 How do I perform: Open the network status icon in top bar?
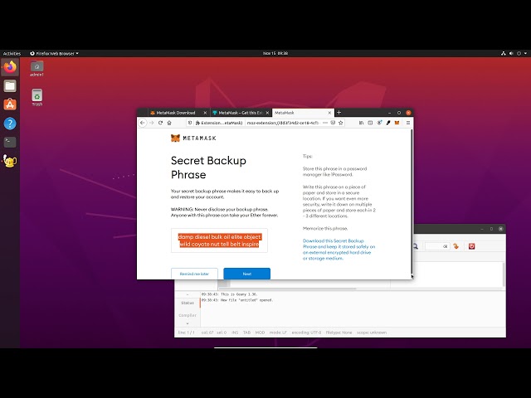tap(504, 53)
